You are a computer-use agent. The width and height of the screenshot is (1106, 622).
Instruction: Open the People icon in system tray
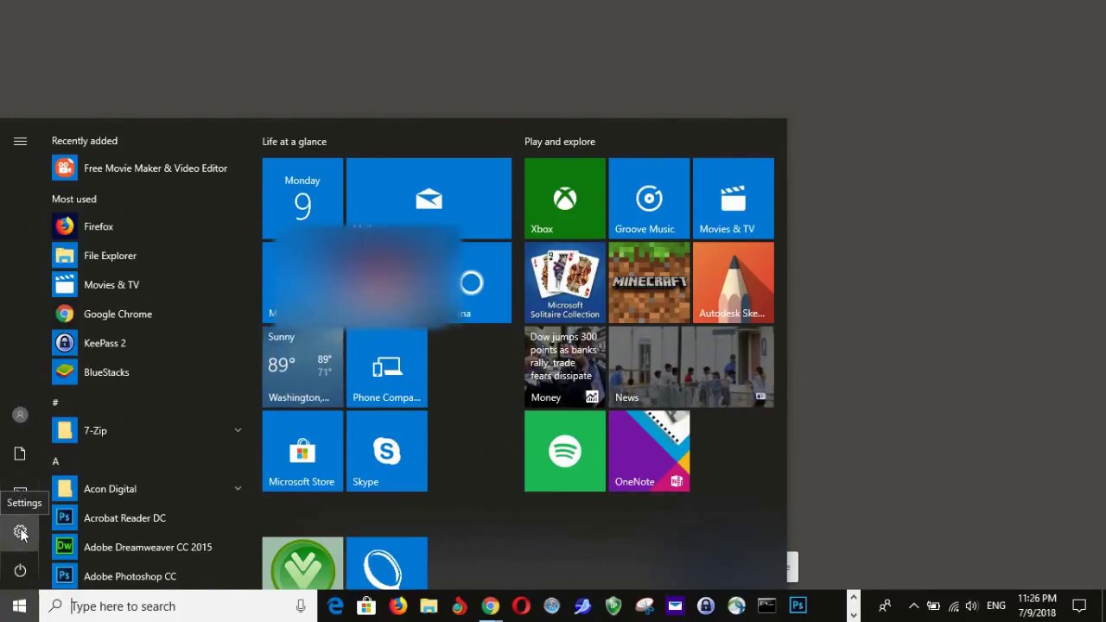885,606
